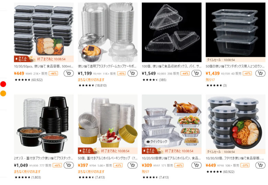Viewport: 268px width, 185px height.
Task: Open the gold aluminum baking cups image
Action: (x=108, y=124)
